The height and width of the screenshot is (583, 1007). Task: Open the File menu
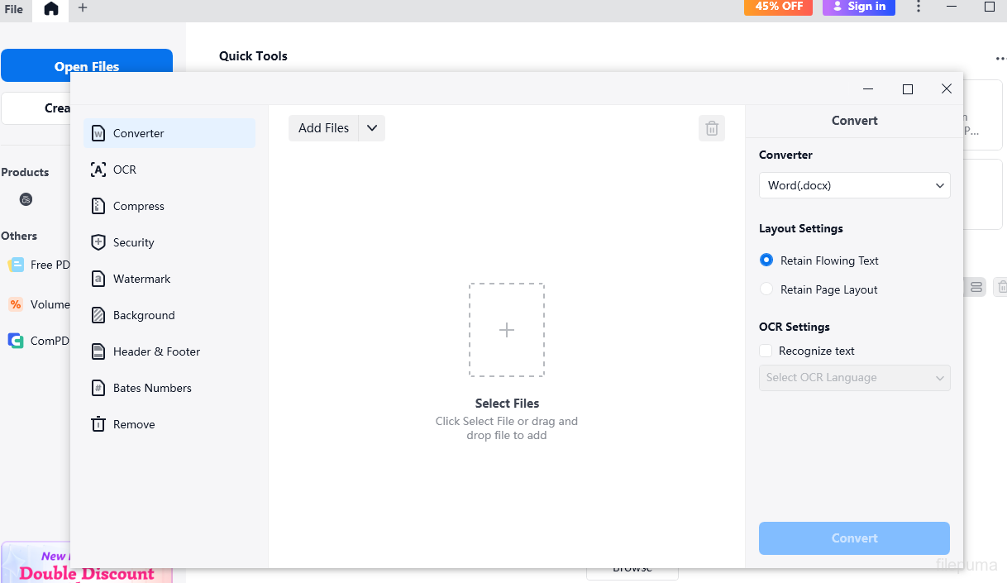[x=13, y=9]
